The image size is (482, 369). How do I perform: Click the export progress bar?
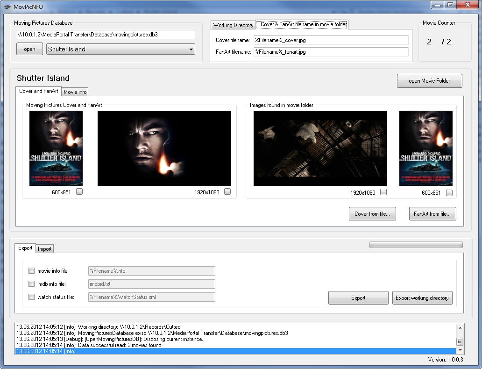pyautogui.click(x=416, y=245)
